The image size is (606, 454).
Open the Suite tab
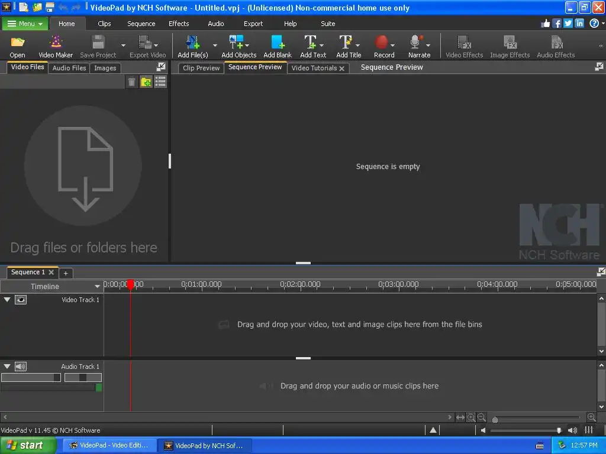tap(328, 24)
